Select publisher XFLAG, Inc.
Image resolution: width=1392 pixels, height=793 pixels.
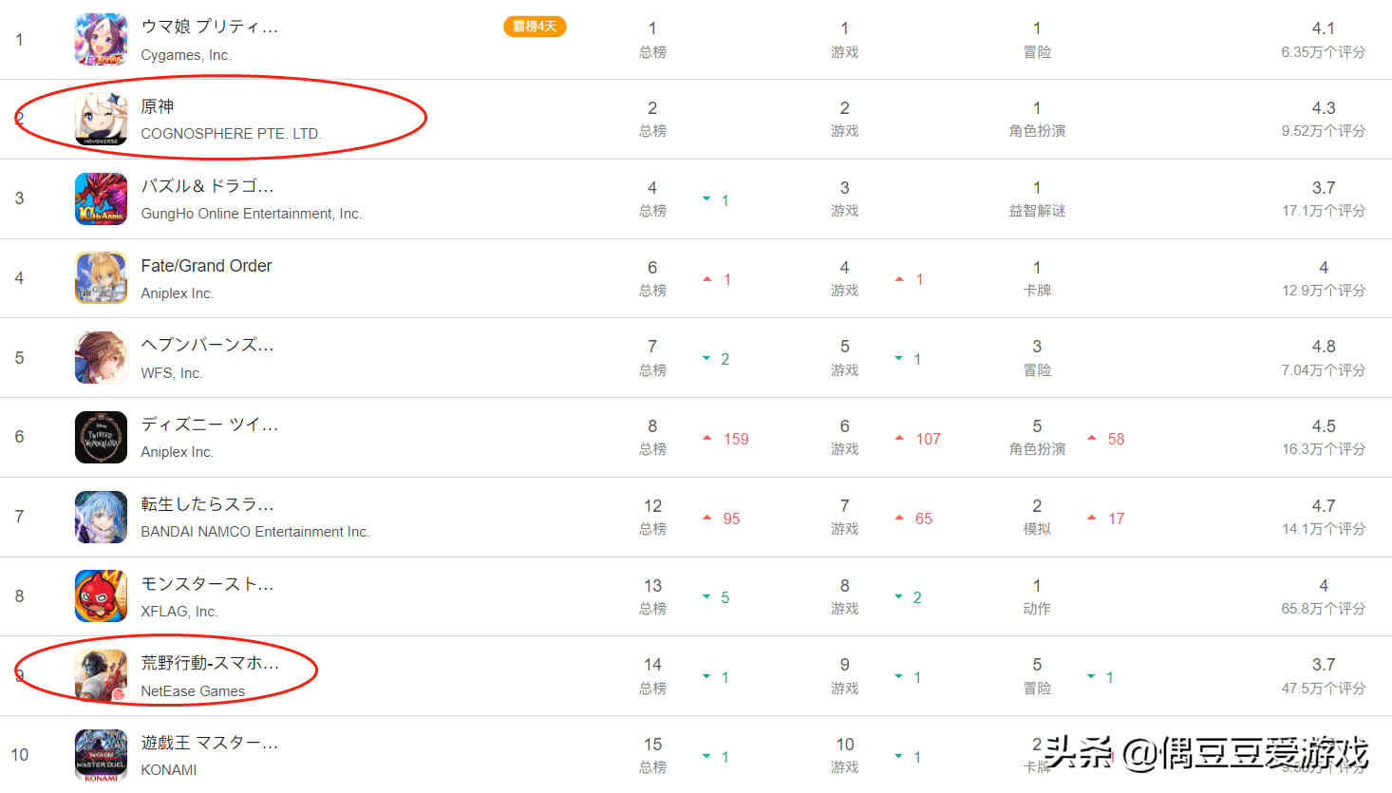[179, 612]
